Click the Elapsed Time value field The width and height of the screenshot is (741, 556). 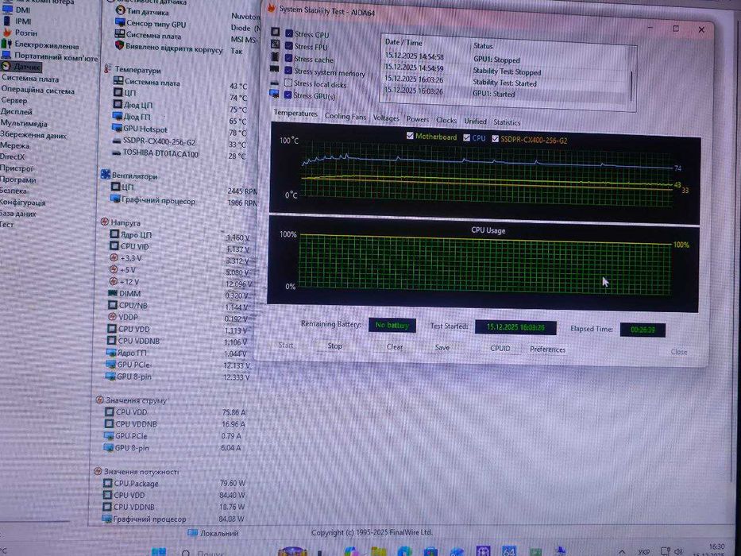(x=643, y=330)
